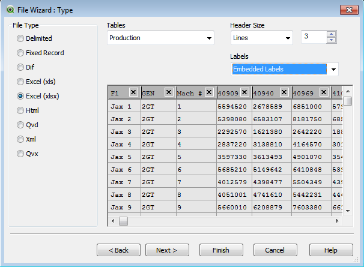This screenshot has height=267, width=364.
Task: Click the X icon on GEN column
Action: [169, 92]
